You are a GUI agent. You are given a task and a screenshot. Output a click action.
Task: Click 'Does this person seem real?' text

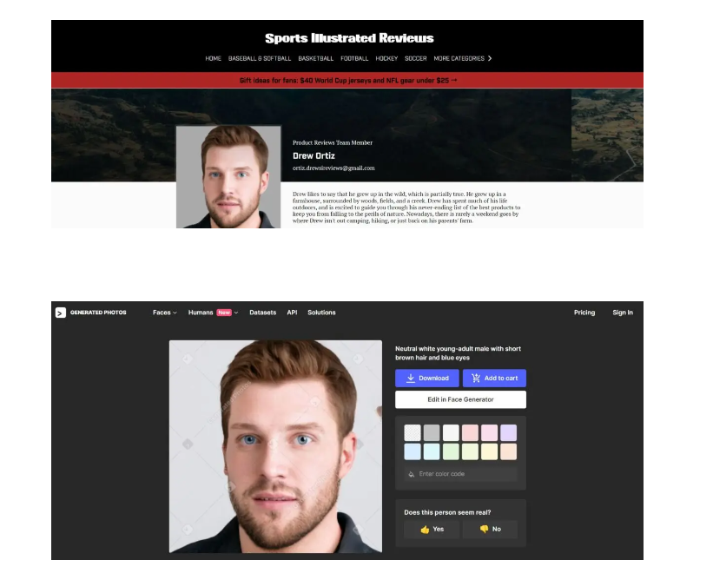tap(447, 512)
